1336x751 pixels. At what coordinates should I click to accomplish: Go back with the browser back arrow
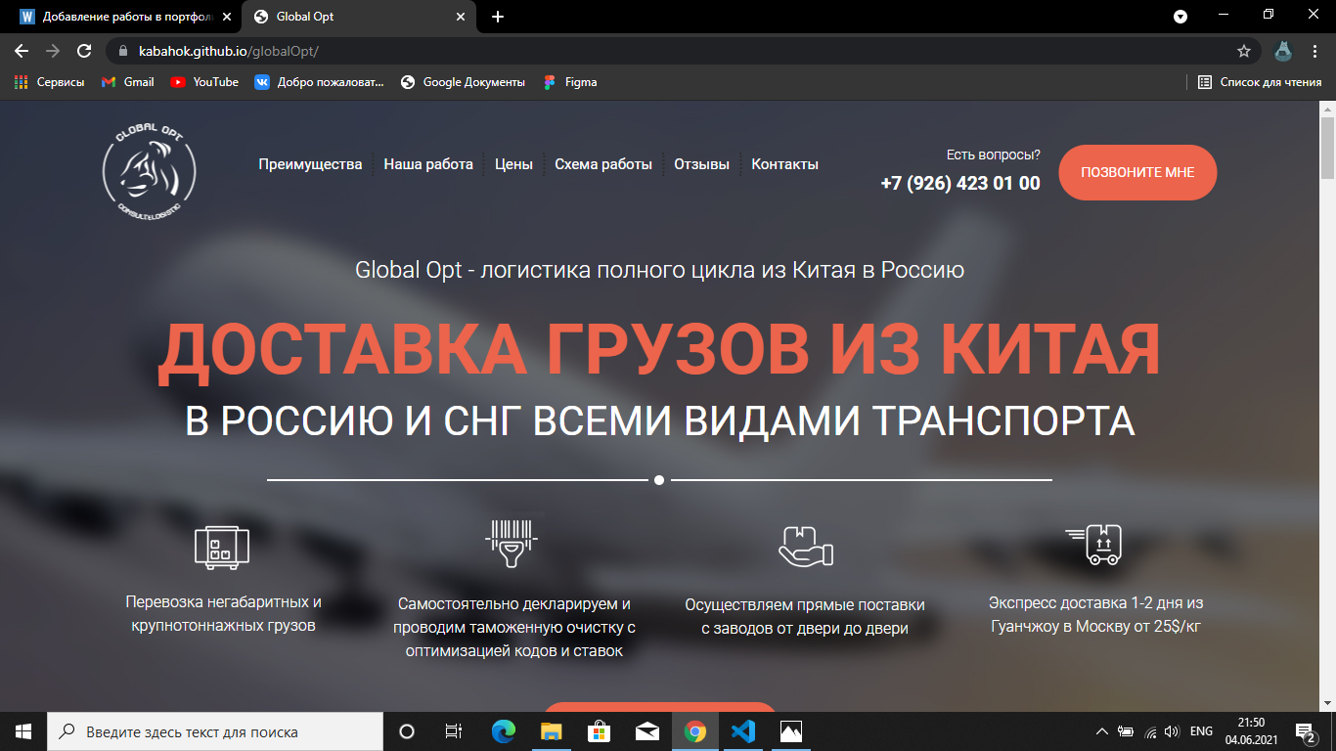pyautogui.click(x=21, y=51)
